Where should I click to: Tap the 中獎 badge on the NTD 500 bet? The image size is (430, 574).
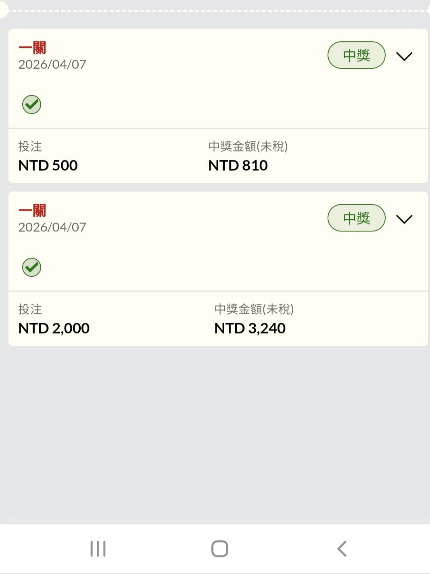pos(356,55)
